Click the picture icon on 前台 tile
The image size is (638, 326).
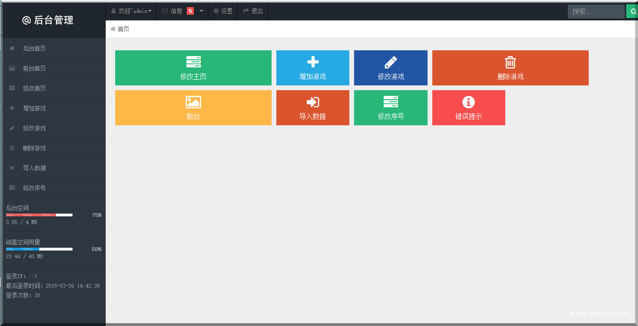coord(193,102)
